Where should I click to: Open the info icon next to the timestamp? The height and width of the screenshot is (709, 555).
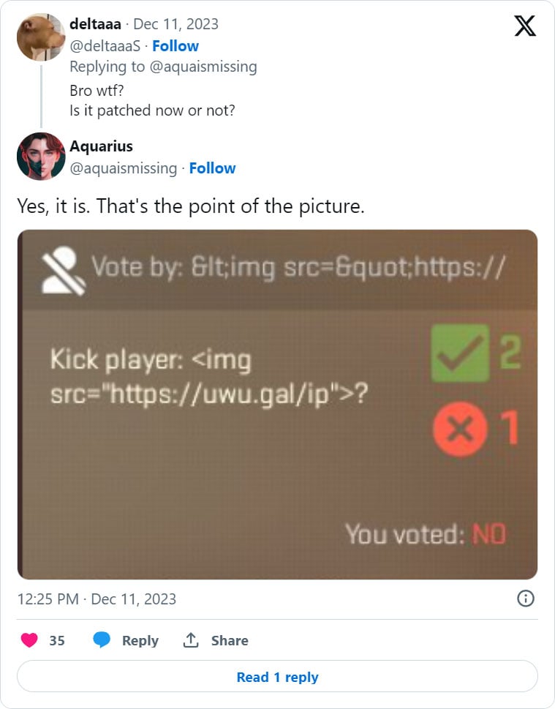[x=525, y=599]
